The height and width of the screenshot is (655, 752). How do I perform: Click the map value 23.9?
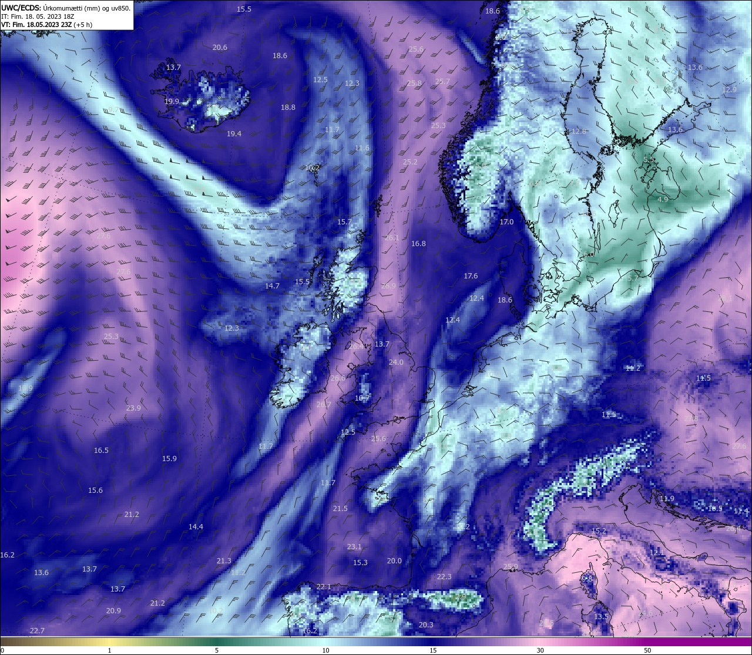[133, 408]
